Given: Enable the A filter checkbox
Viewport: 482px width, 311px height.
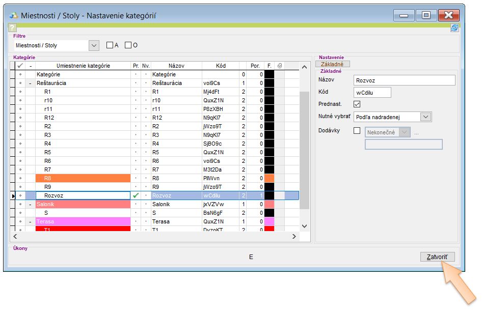Looking at the screenshot, I should [x=110, y=45].
